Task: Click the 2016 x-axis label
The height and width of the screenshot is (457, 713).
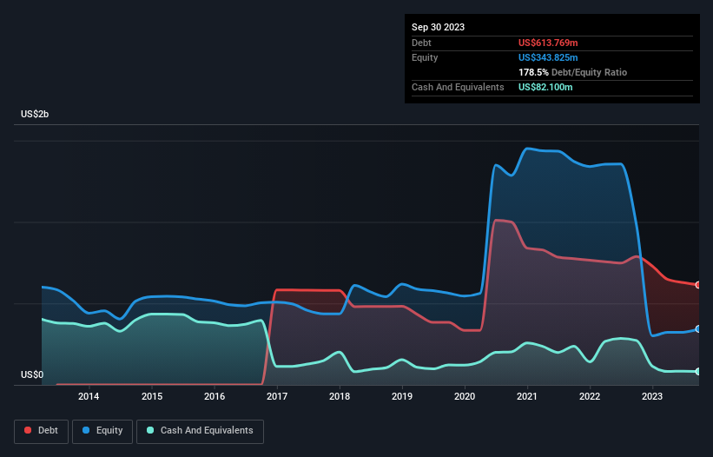Action: pos(215,396)
